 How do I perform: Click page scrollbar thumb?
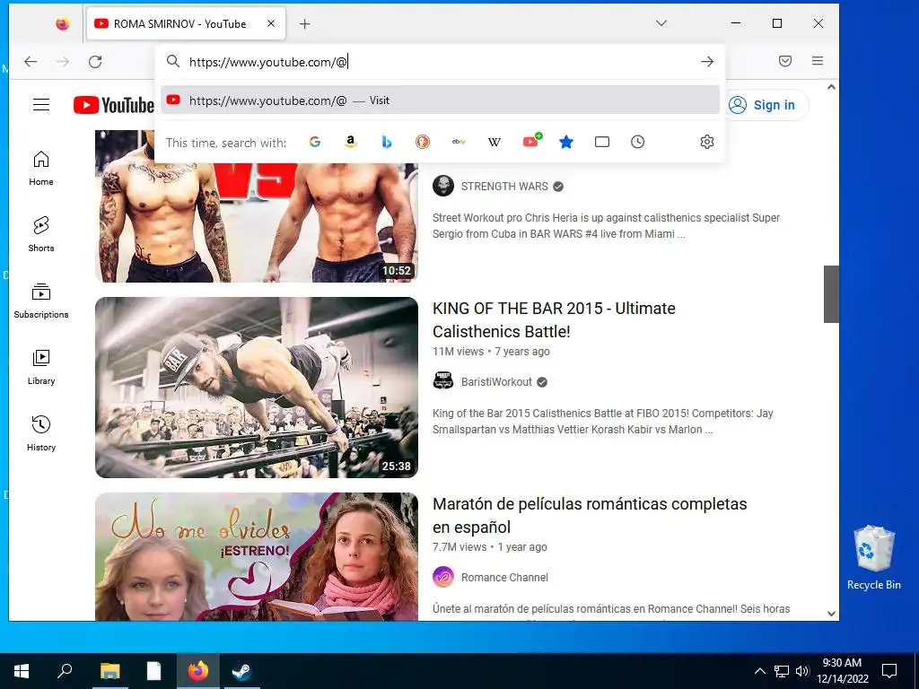tap(831, 294)
